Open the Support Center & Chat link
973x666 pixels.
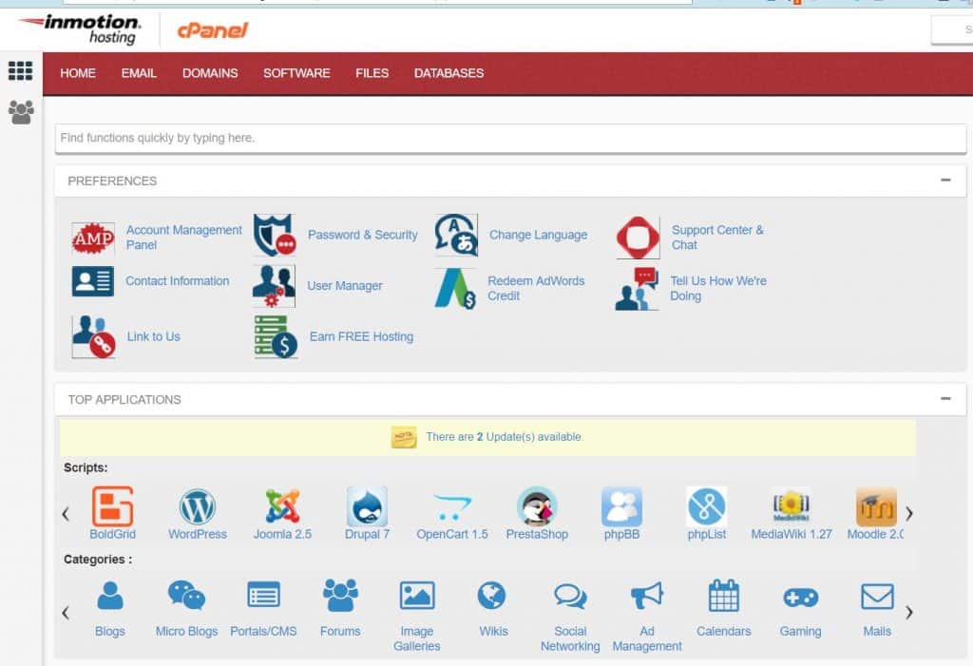pos(717,238)
